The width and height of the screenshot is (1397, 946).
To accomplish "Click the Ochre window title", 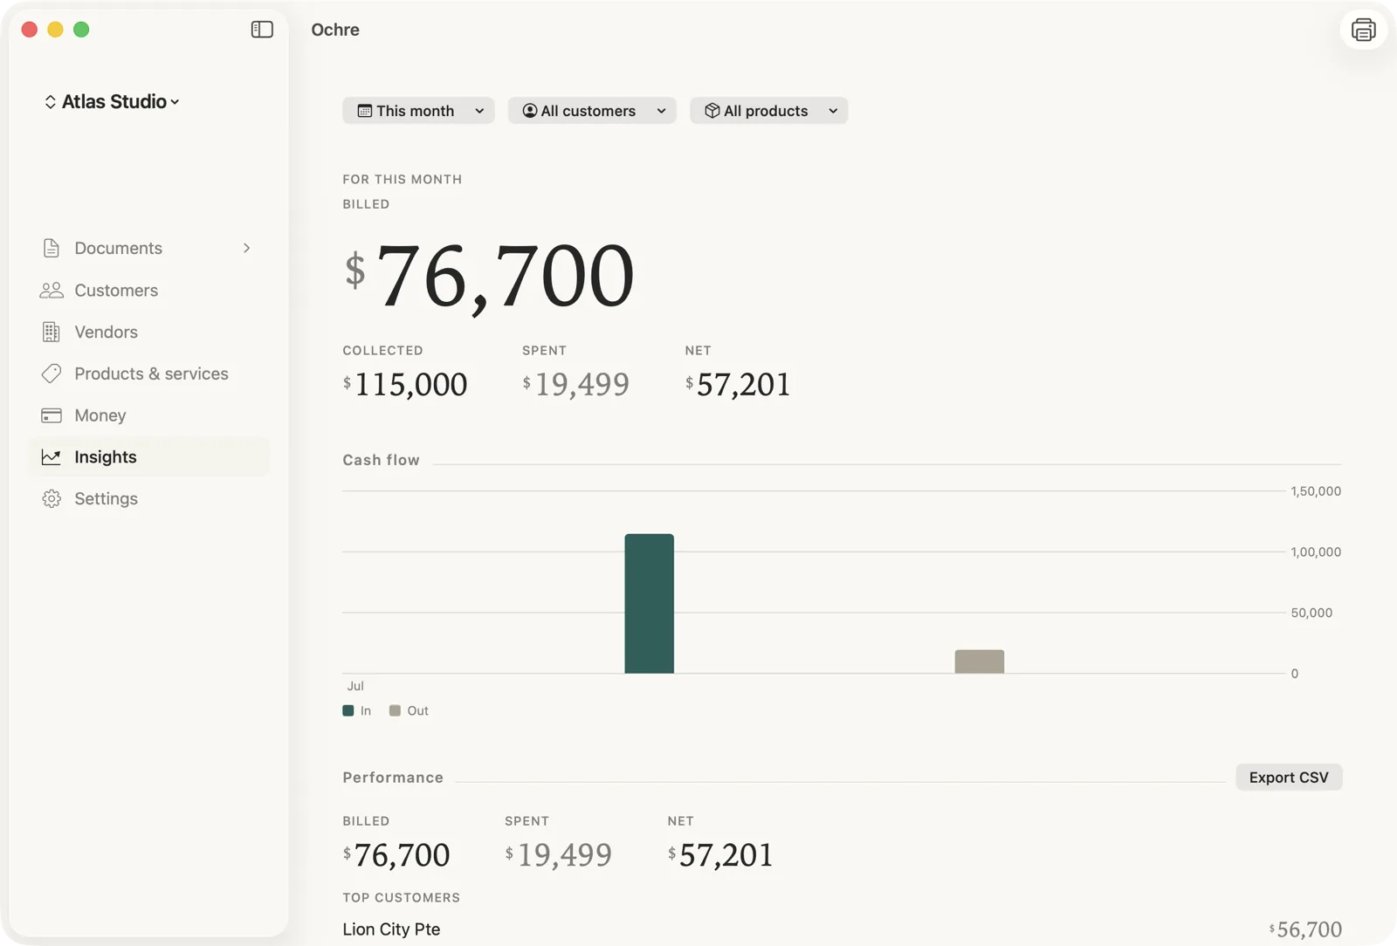I will point(335,30).
